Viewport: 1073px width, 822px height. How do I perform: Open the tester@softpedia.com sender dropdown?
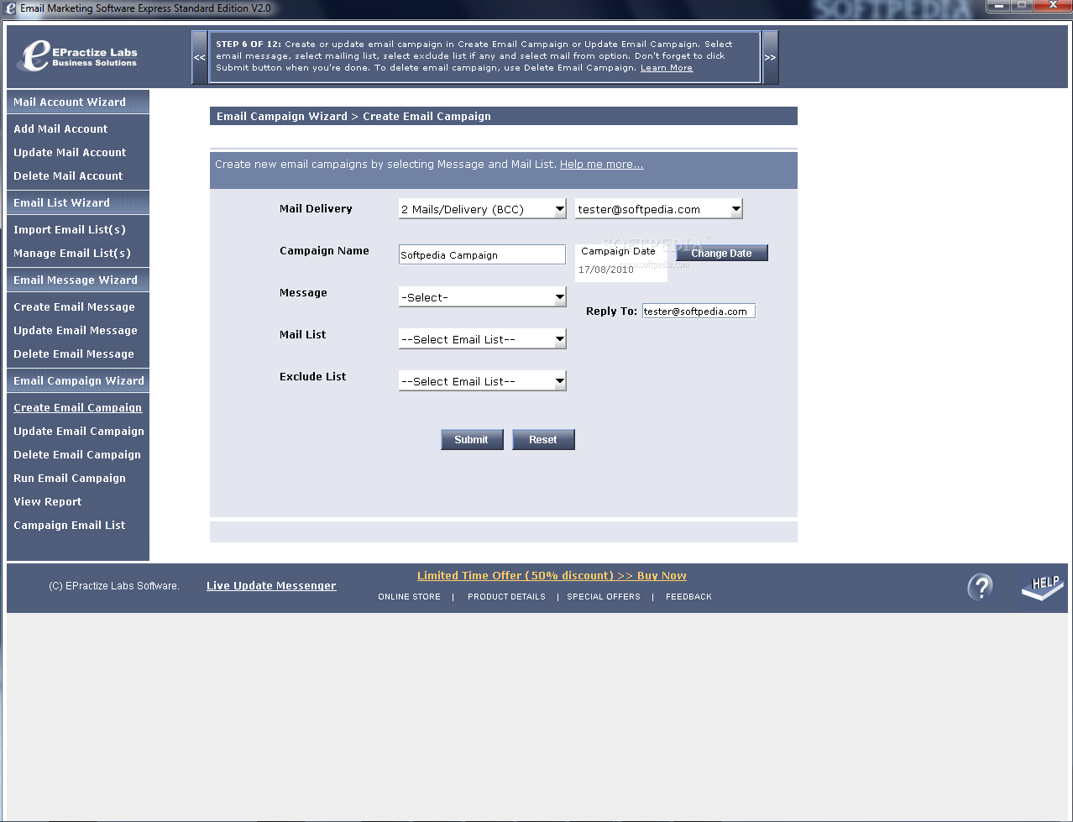pyautogui.click(x=659, y=209)
